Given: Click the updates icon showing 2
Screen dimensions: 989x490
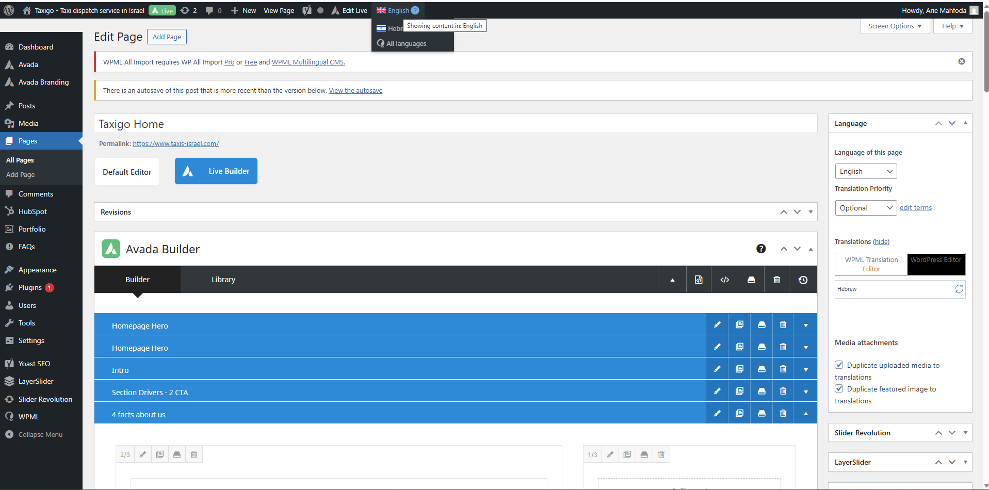Looking at the screenshot, I should 188,10.
